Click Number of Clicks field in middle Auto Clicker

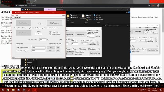[x=84, y=44]
